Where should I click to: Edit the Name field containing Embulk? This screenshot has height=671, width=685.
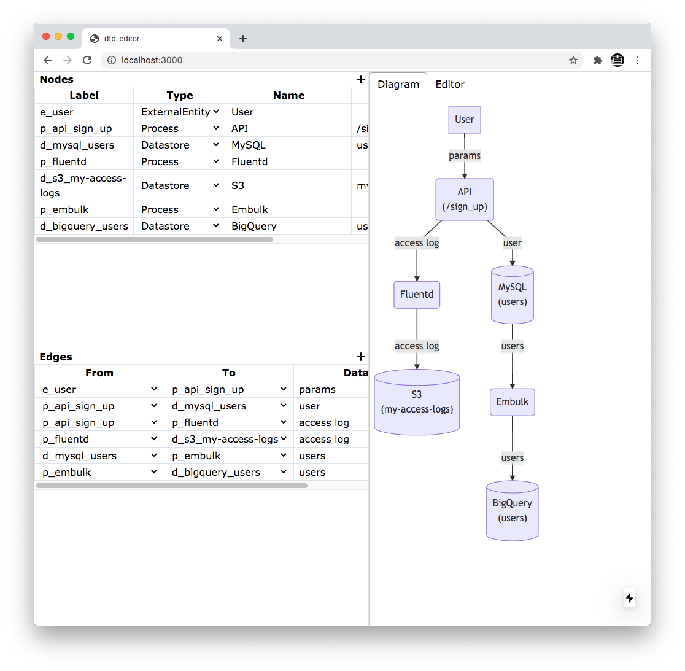pyautogui.click(x=288, y=209)
